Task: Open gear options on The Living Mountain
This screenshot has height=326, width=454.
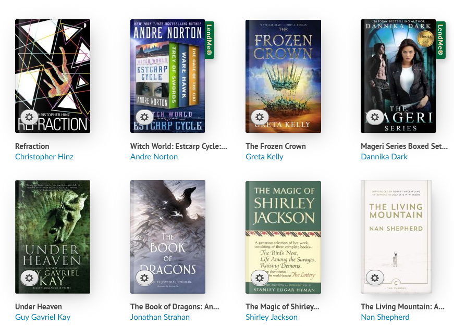Action: 375,278
